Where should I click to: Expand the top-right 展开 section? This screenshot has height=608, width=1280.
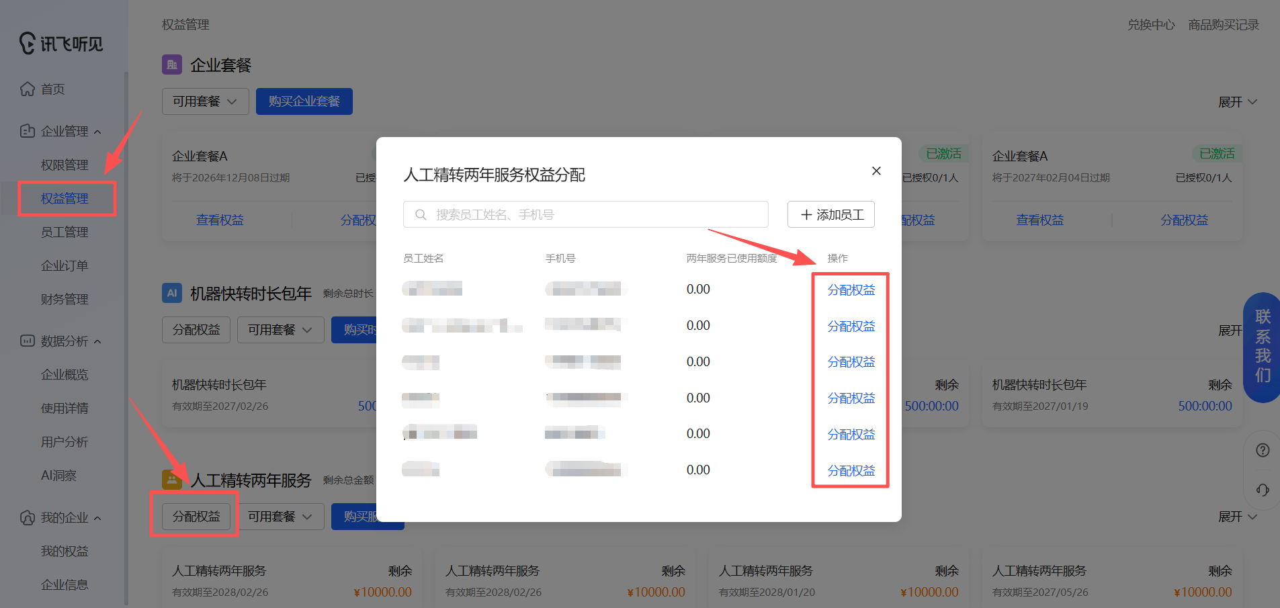coord(1237,101)
